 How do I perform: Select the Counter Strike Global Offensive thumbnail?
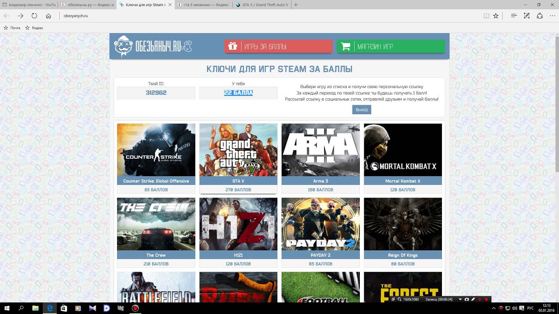click(x=156, y=150)
